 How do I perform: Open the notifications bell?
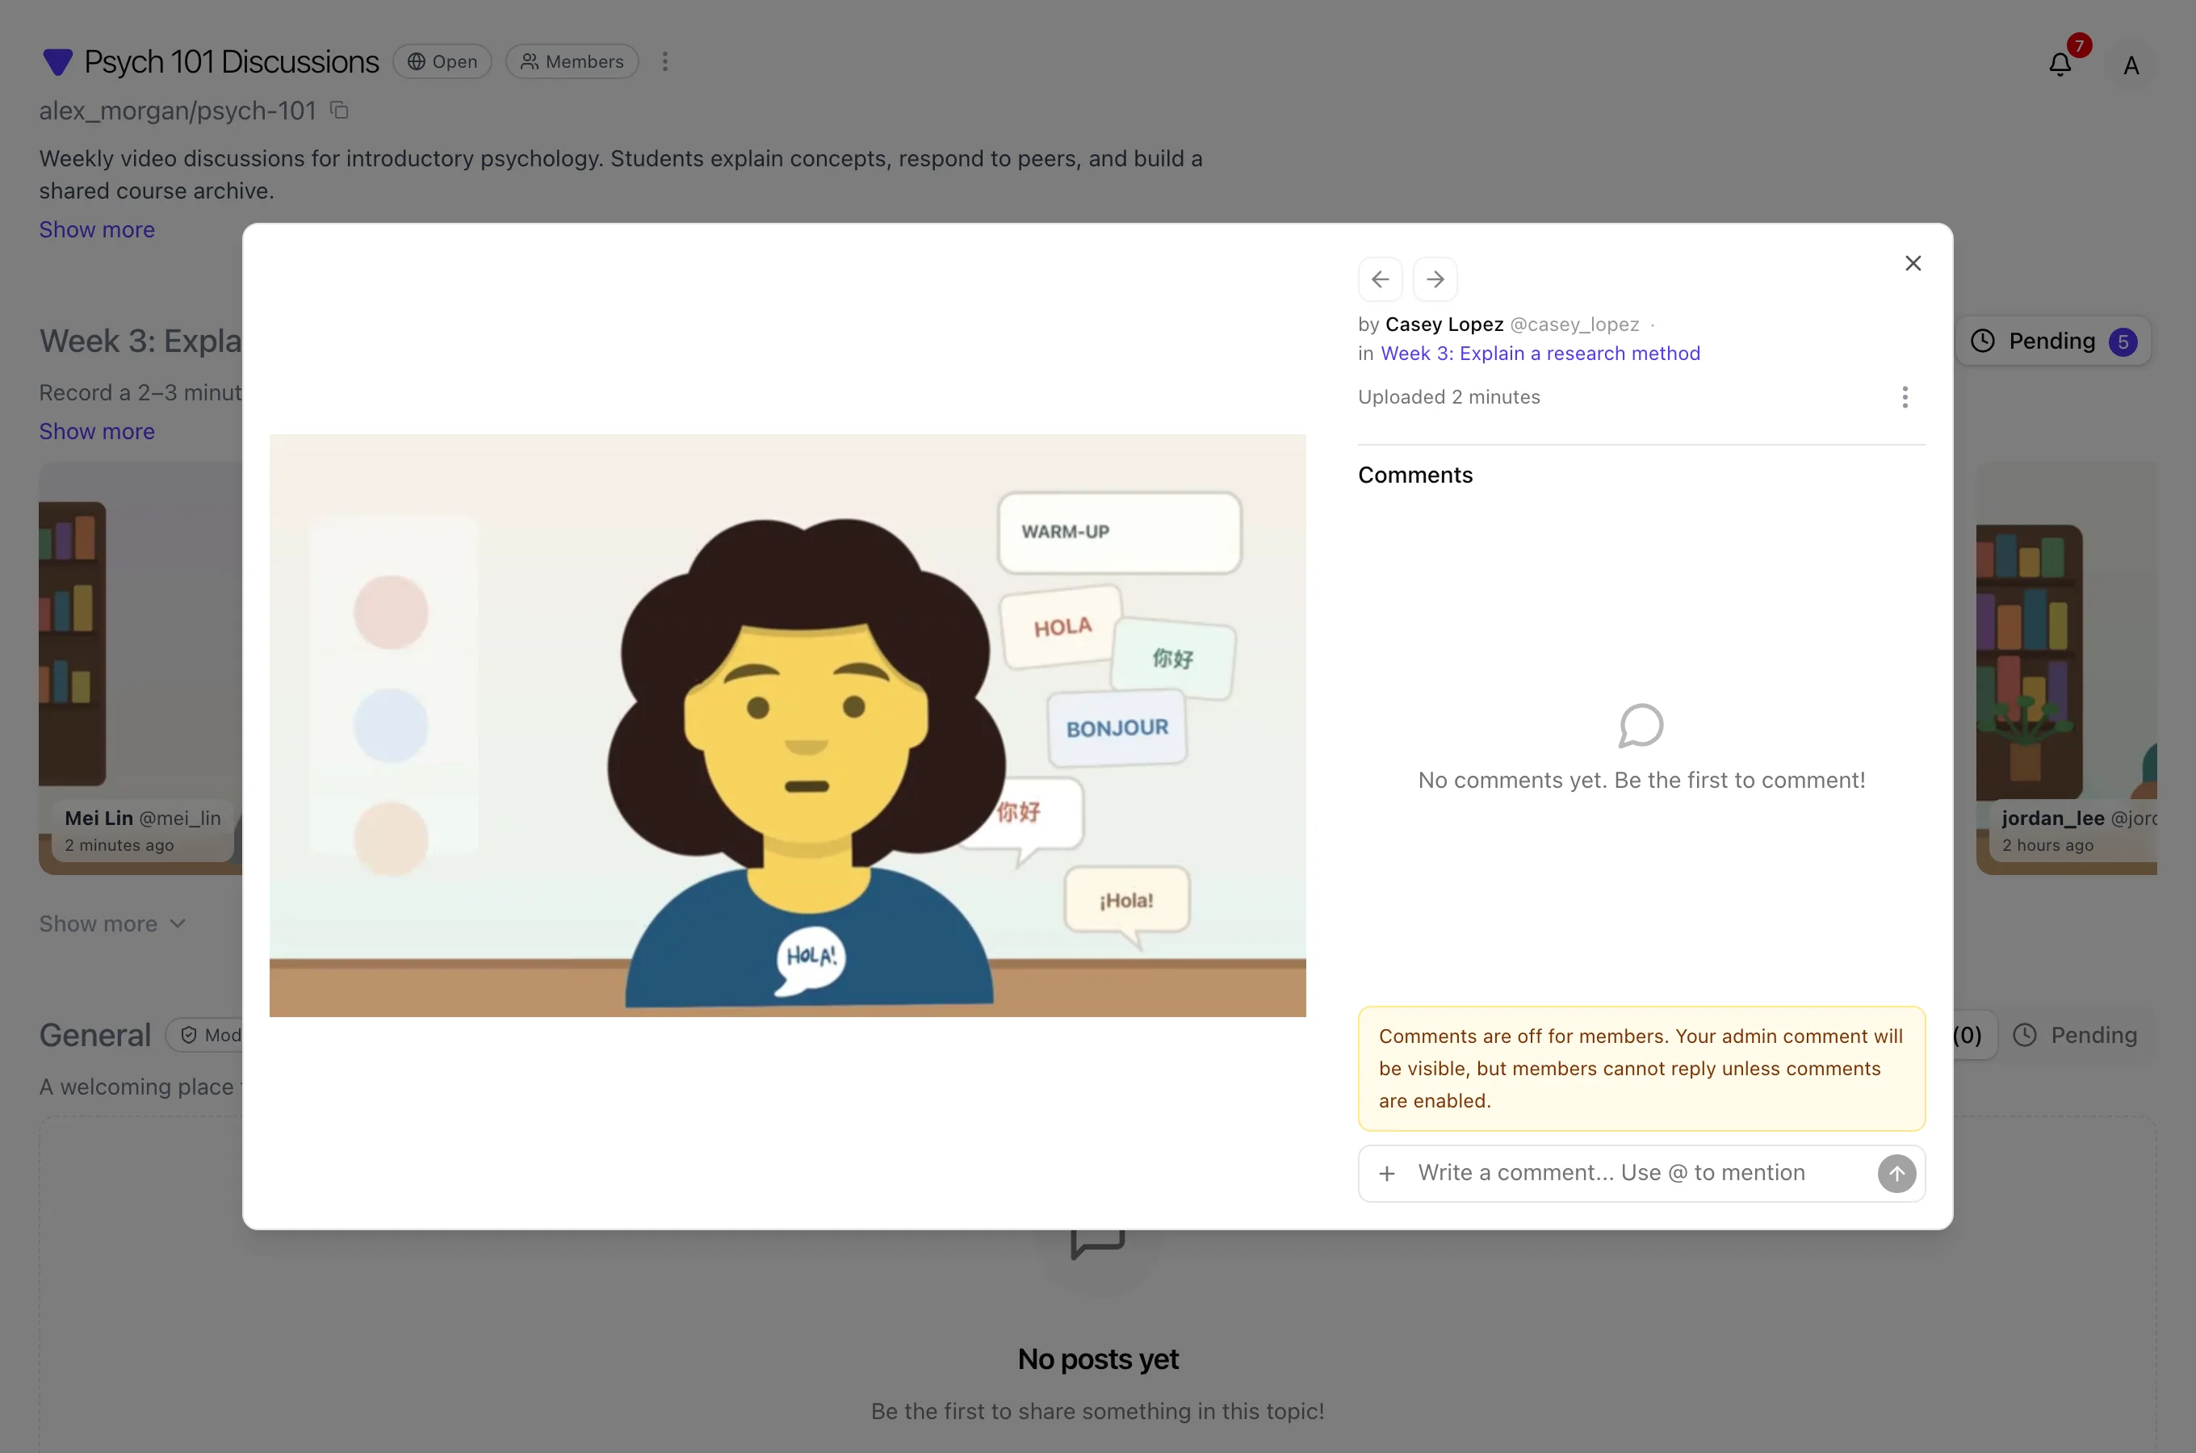[2060, 63]
